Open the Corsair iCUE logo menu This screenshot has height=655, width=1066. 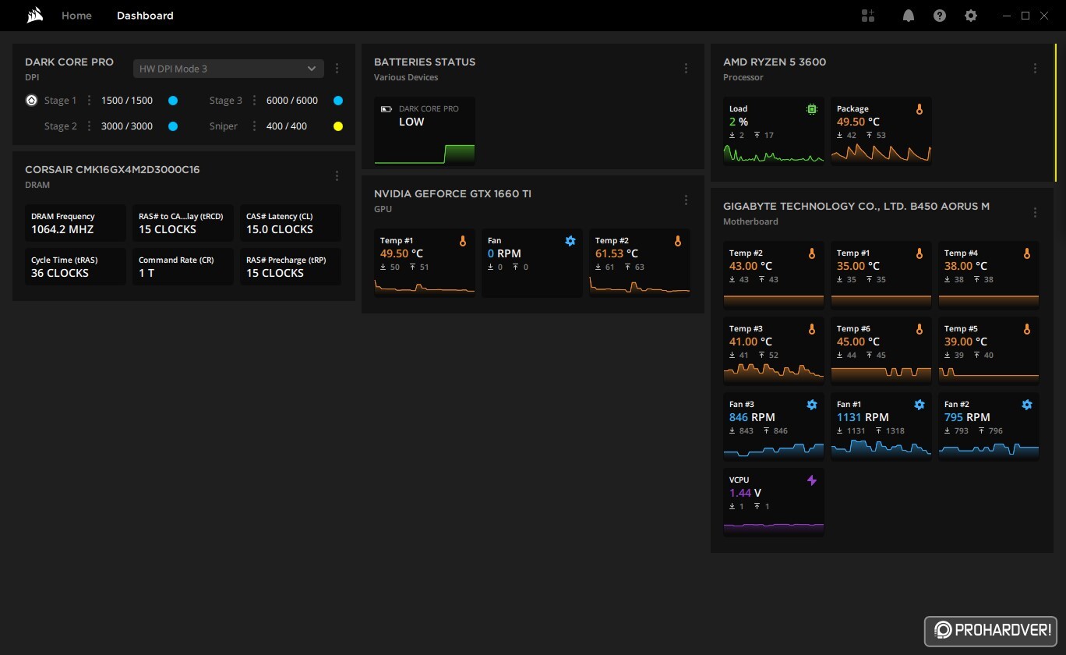(x=35, y=16)
